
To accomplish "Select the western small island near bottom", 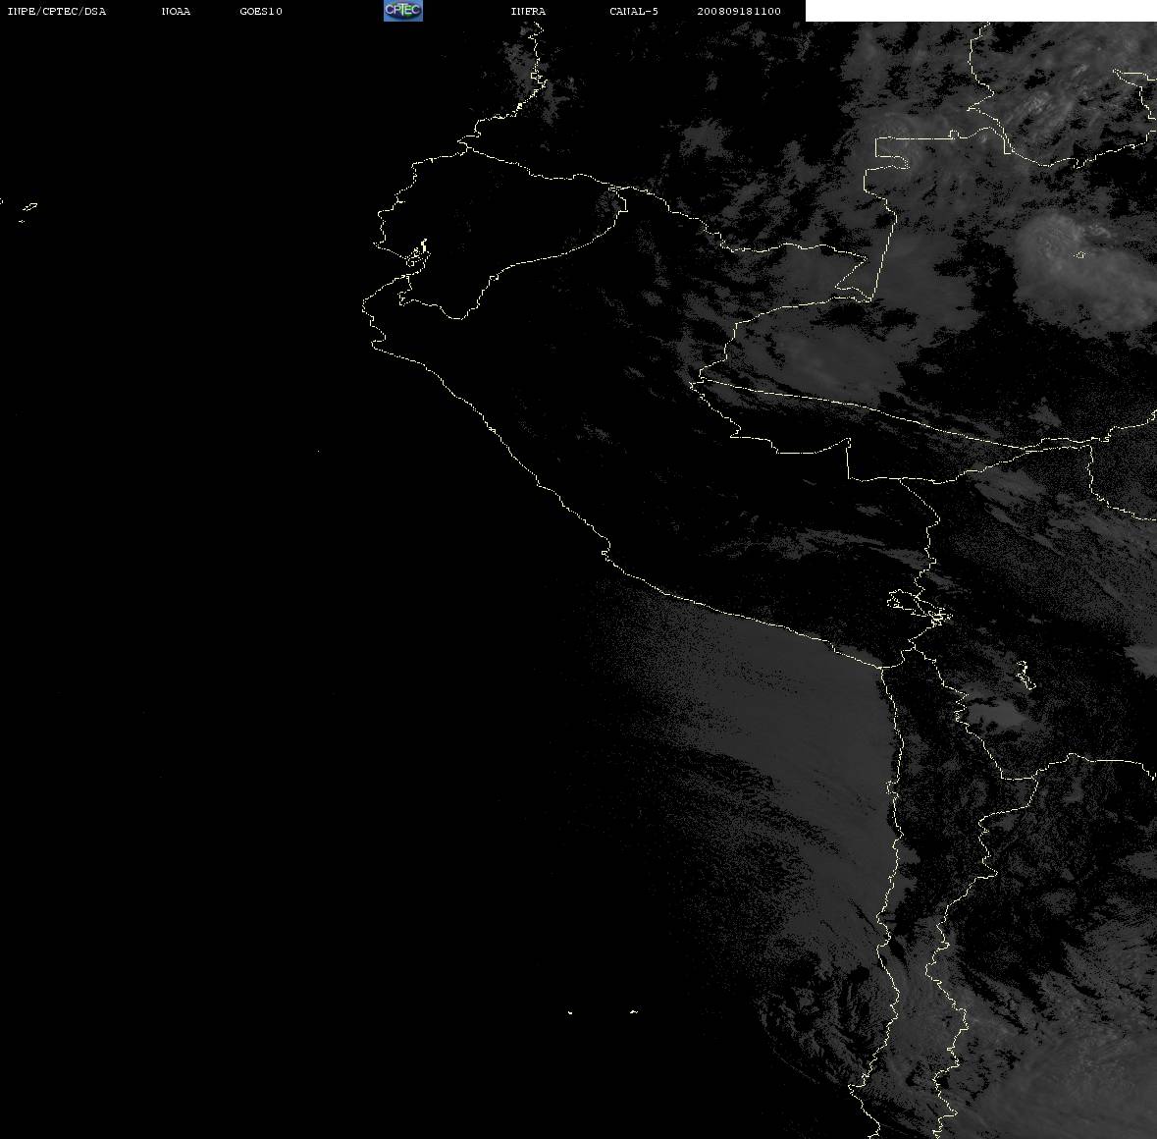I will coord(570,1012).
